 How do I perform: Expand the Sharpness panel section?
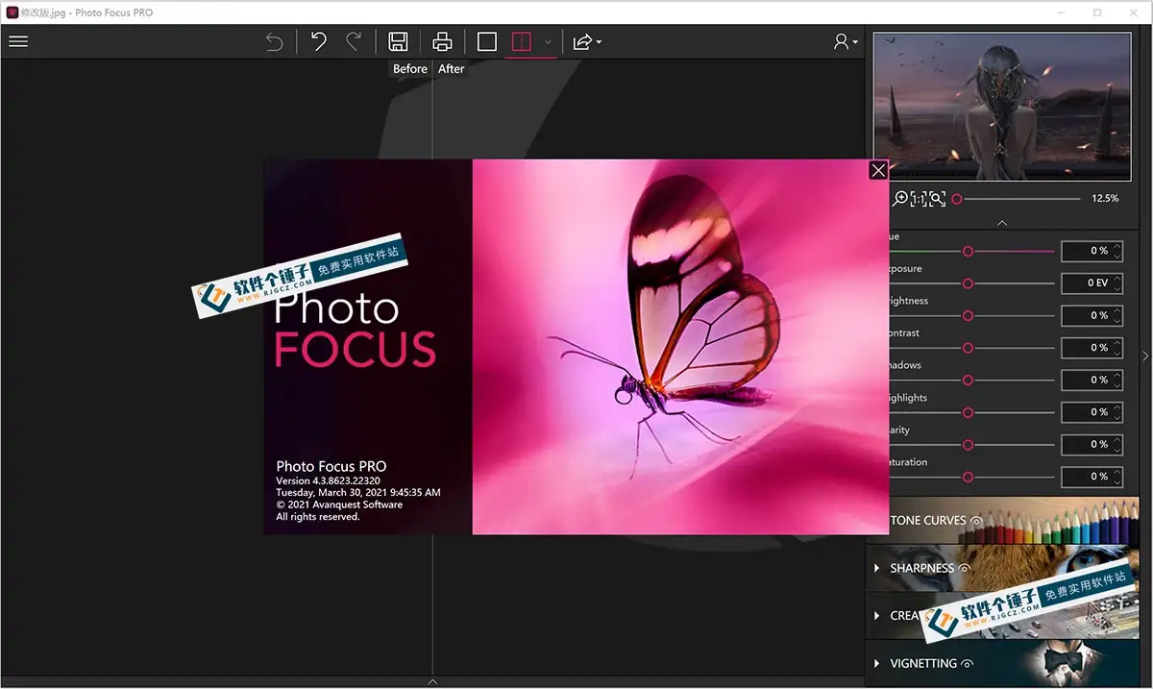[x=877, y=568]
